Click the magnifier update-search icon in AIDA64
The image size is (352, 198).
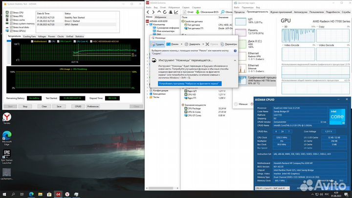click(x=223, y=12)
